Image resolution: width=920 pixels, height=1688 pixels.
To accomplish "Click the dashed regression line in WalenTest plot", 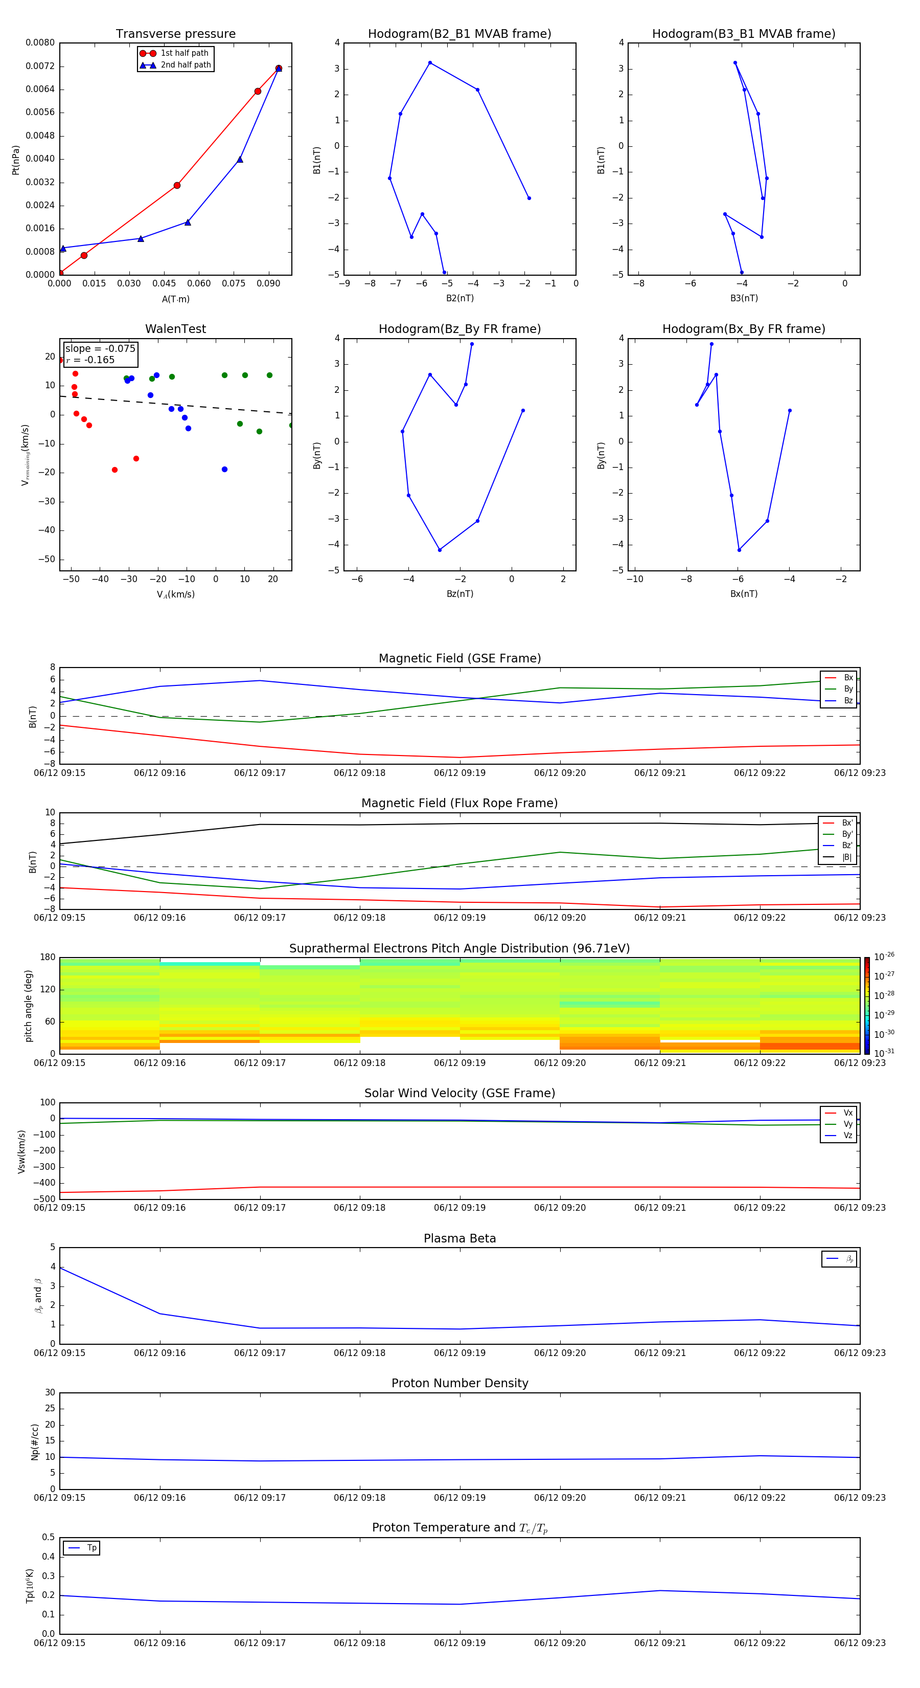I will (x=175, y=404).
